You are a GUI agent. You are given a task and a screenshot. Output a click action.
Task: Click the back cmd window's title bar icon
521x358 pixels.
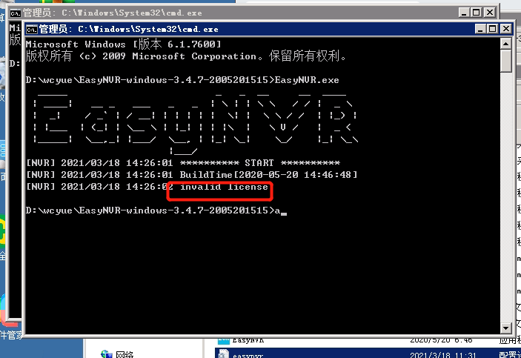[16, 13]
